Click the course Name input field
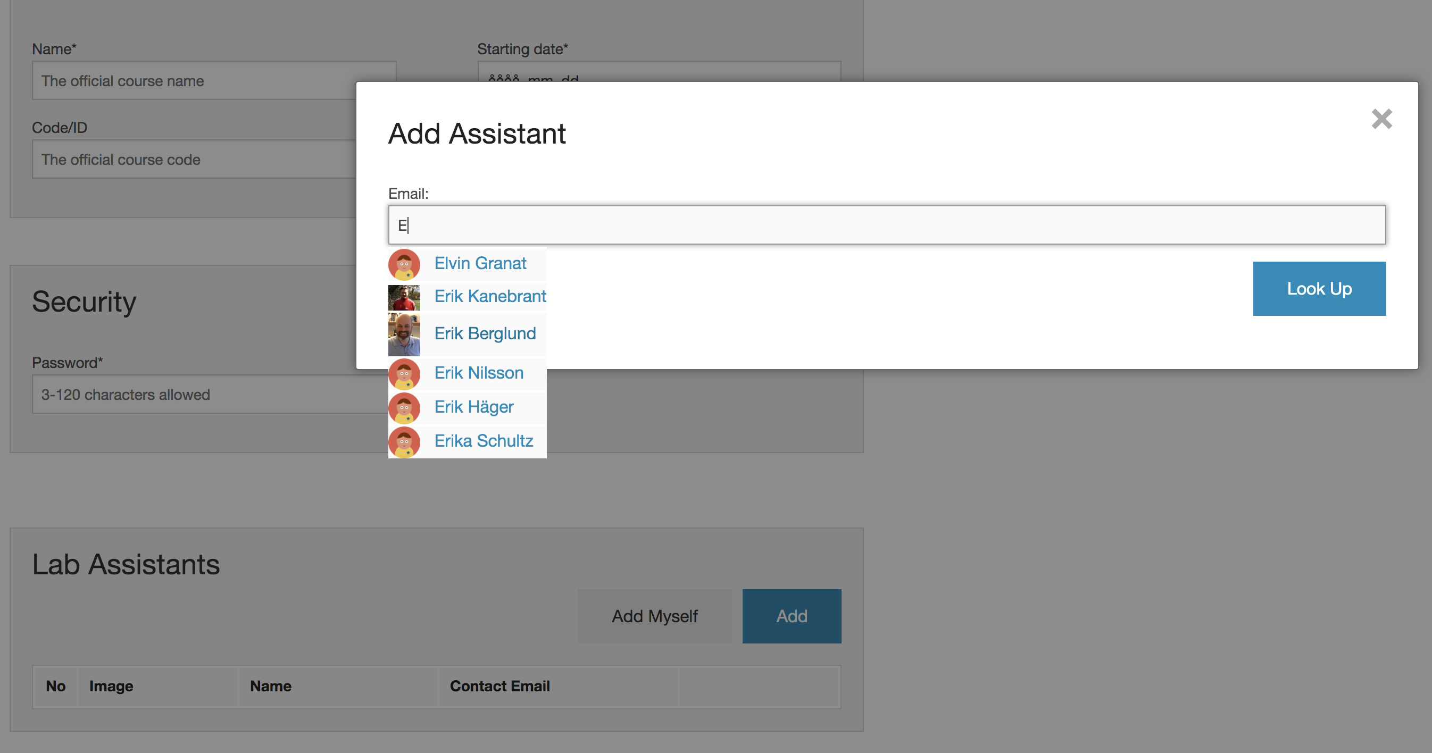The image size is (1432, 753). (x=195, y=81)
